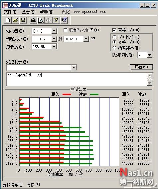Expand the 驱动器 drive dropdown
Image resolution: width=158 pixels, height=189 pixels.
(54, 31)
